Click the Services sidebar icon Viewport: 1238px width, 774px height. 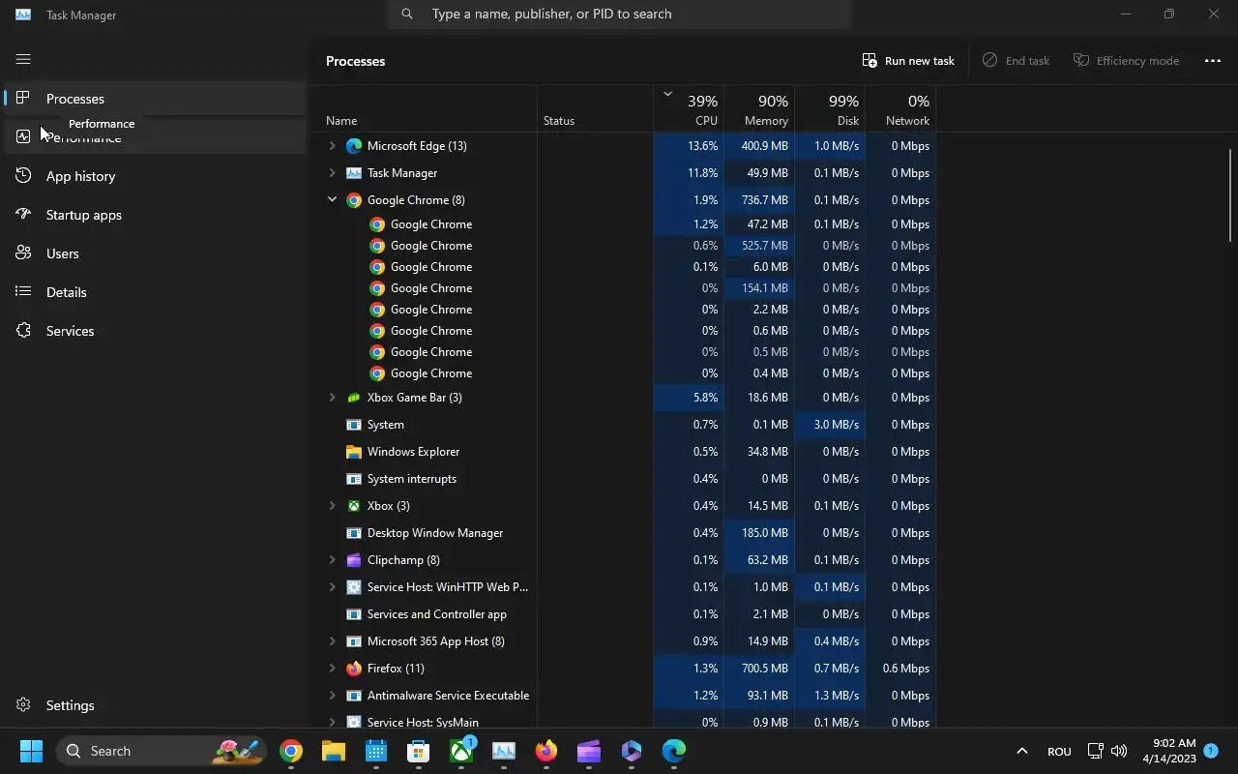[23, 330]
